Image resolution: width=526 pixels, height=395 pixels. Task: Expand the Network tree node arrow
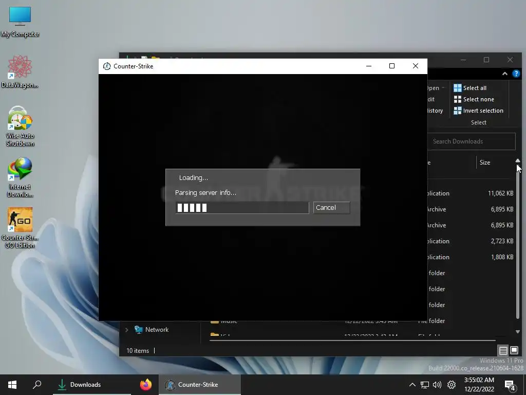coord(127,330)
